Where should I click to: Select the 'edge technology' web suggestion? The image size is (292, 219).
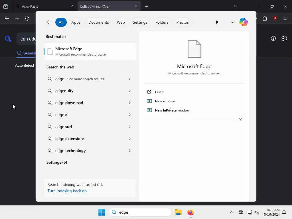90,151
